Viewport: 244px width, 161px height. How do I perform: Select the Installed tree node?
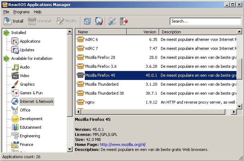click(x=19, y=33)
